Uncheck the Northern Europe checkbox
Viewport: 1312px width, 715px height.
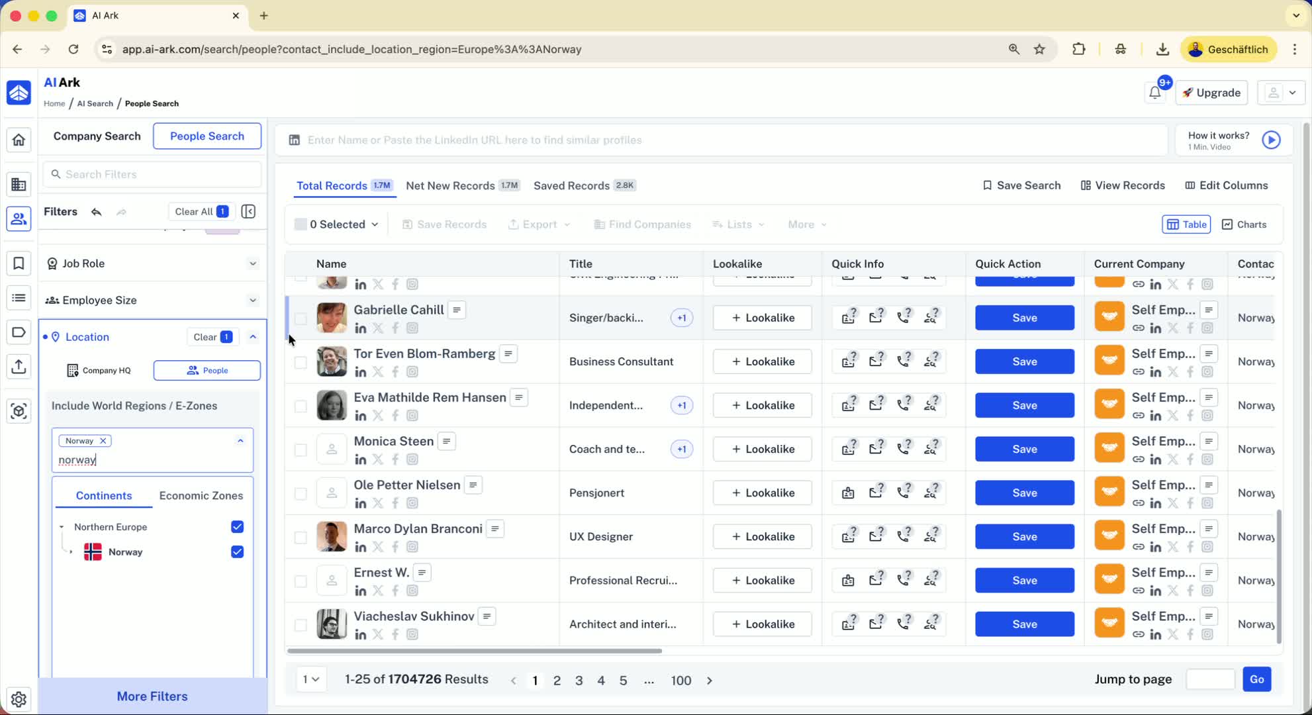click(x=237, y=527)
